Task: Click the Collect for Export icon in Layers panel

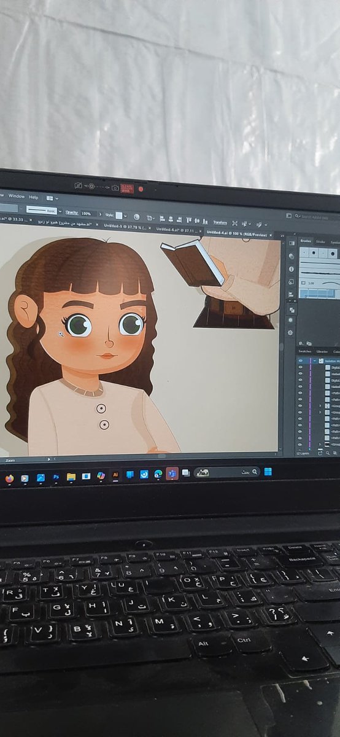Action: pos(320,453)
